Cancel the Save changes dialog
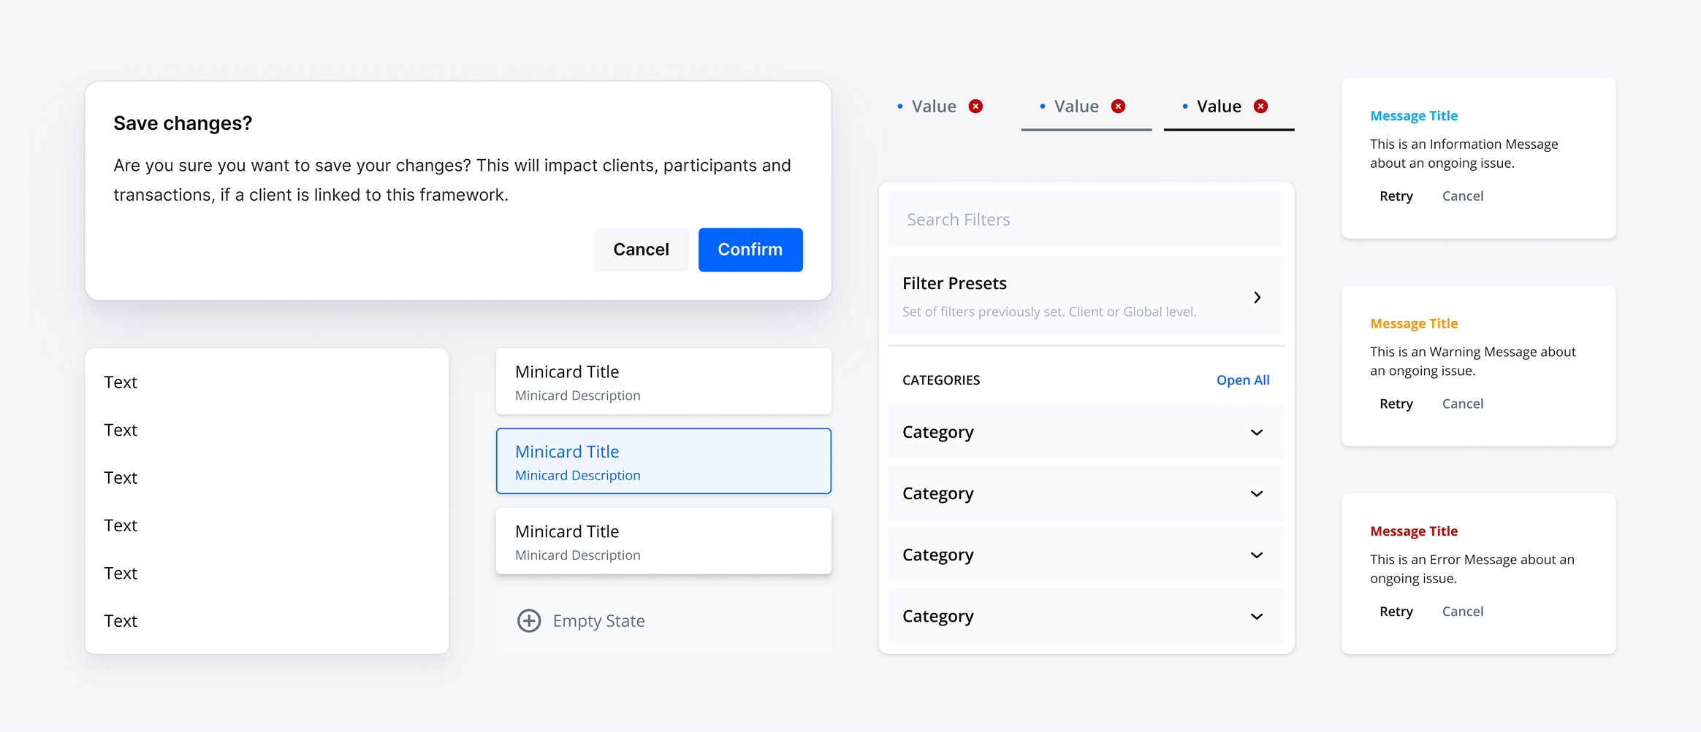The image size is (1701, 732). pyautogui.click(x=641, y=250)
